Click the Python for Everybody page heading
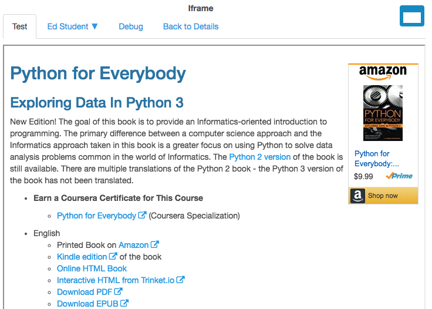432x309 pixels. tap(98, 73)
